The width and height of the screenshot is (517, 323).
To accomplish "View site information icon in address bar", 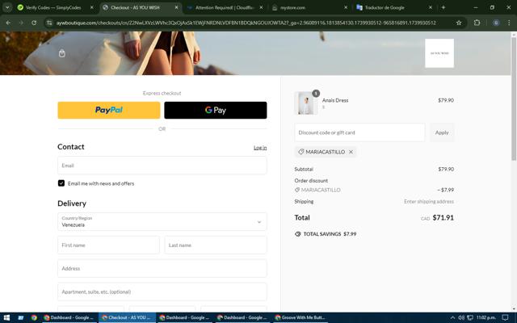I will [49, 23].
